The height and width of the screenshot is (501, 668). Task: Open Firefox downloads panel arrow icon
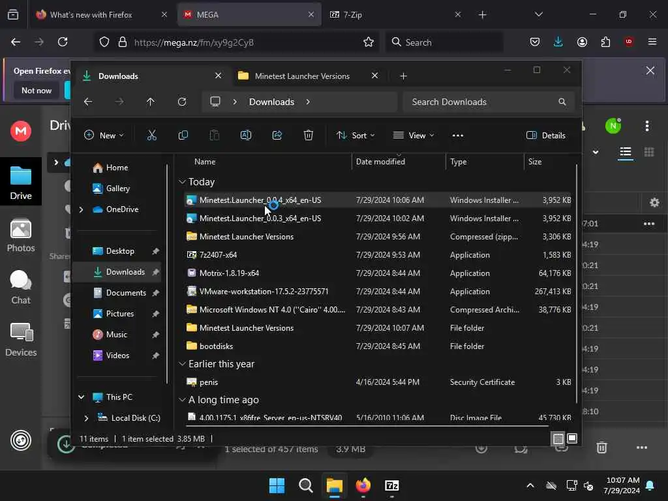coord(558,42)
